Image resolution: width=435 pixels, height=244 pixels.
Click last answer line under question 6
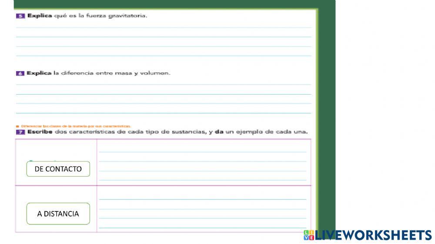[164, 112]
